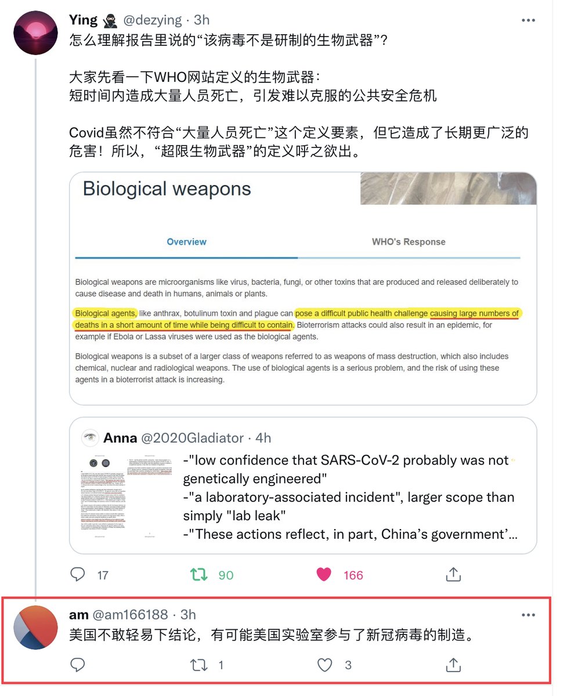Open am's profile avatar
Image resolution: width=567 pixels, height=696 pixels.
pyautogui.click(x=35, y=628)
